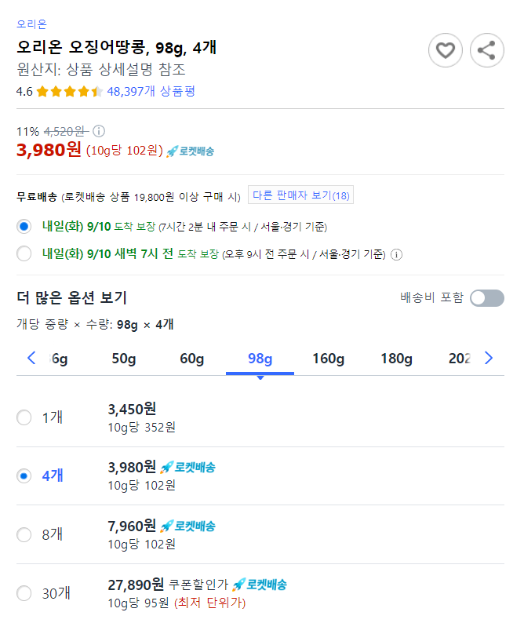Screen dimensions: 524x623
Task: Switch to the 50g weight tab
Action: (x=124, y=359)
